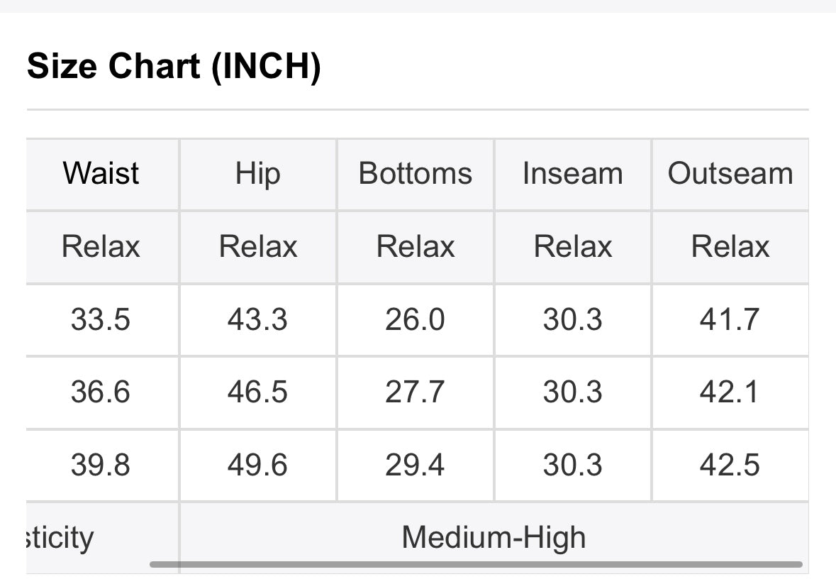
Task: Click the Waist column header
Action: tap(101, 174)
